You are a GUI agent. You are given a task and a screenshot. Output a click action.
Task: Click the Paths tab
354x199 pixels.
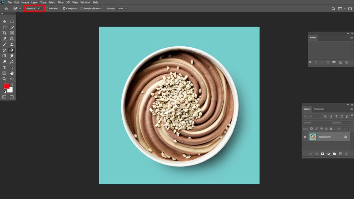313,38
